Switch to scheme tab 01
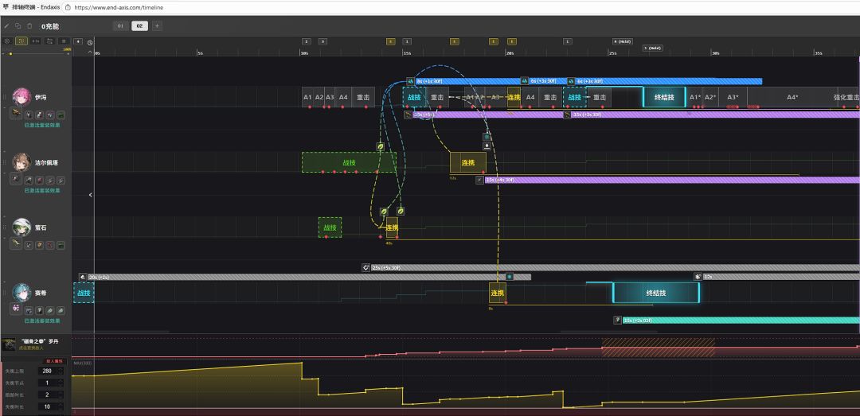Screen dimensions: 860x416 (121, 26)
